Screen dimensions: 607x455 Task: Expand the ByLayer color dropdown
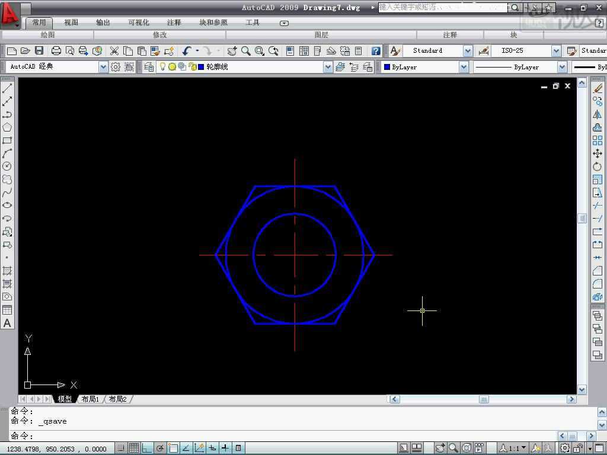[x=464, y=67]
